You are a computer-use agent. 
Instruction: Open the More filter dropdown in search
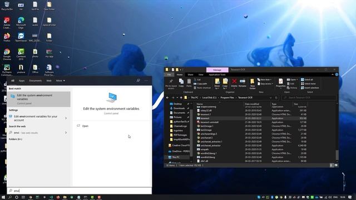61,81
